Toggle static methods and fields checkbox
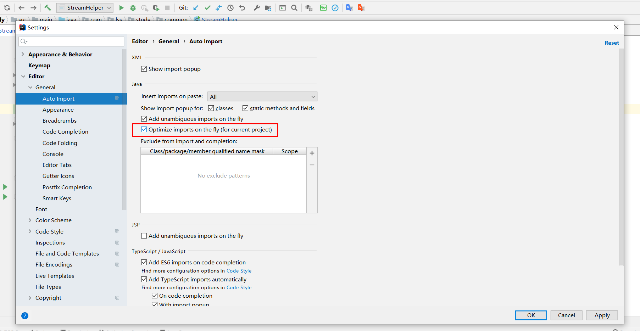 pos(245,108)
